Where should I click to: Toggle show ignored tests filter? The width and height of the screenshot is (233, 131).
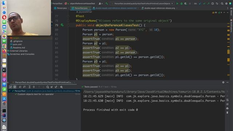click(x=15, y=87)
